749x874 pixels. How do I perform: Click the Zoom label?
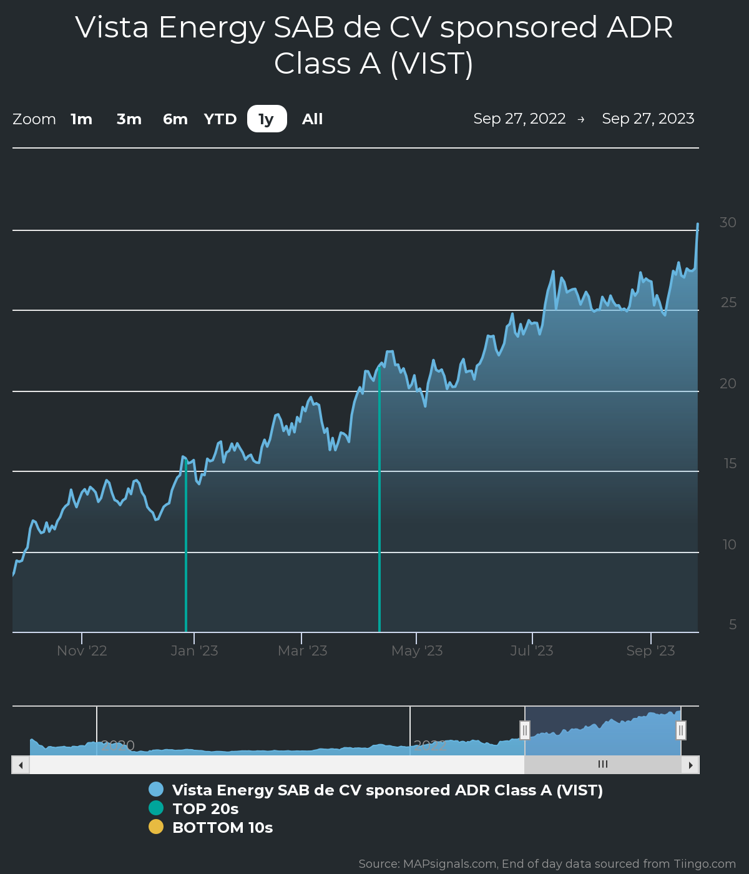[34, 119]
